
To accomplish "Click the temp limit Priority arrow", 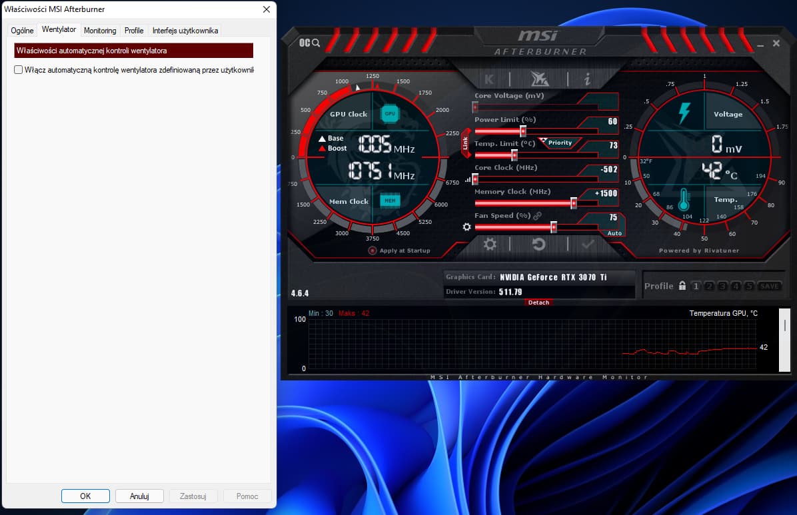I will [544, 142].
